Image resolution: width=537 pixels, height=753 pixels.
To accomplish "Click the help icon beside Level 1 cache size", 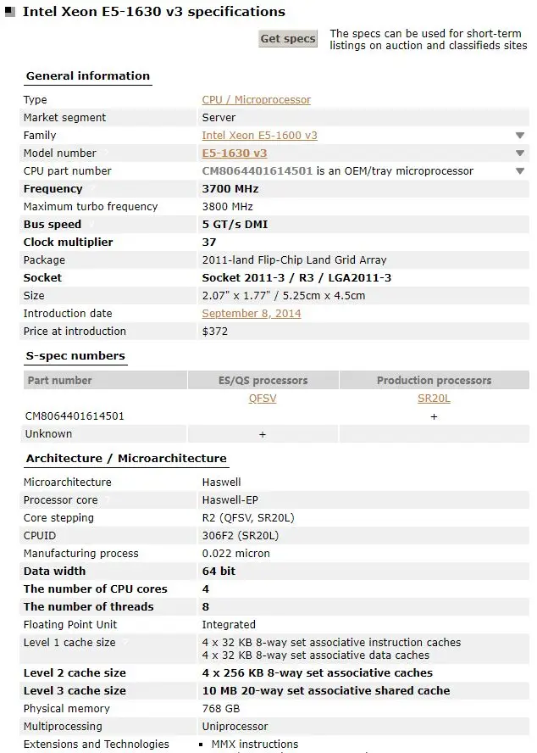I will click(x=125, y=642).
